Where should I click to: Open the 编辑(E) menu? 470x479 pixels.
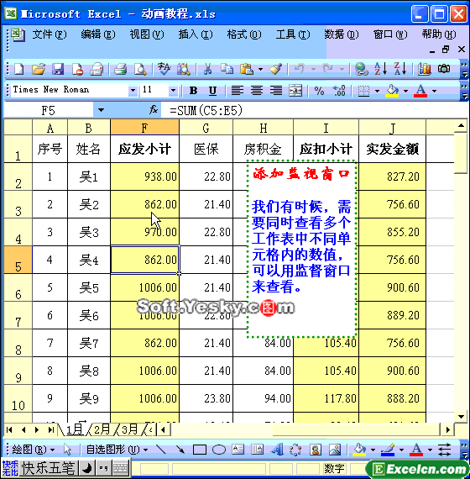pos(98,34)
